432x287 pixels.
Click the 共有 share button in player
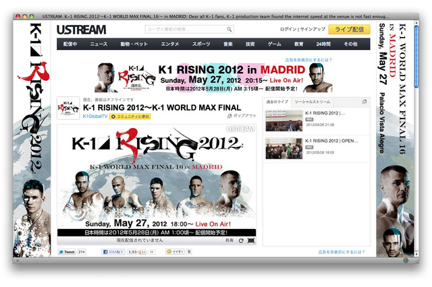click(x=230, y=241)
